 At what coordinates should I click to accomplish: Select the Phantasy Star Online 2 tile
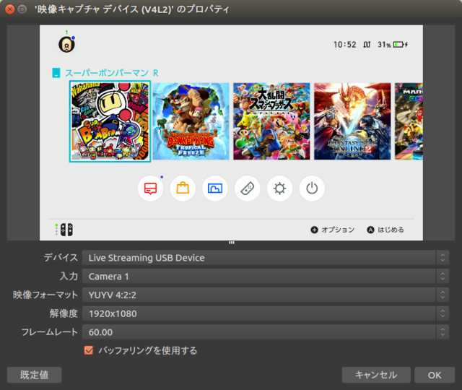pyautogui.click(x=352, y=121)
